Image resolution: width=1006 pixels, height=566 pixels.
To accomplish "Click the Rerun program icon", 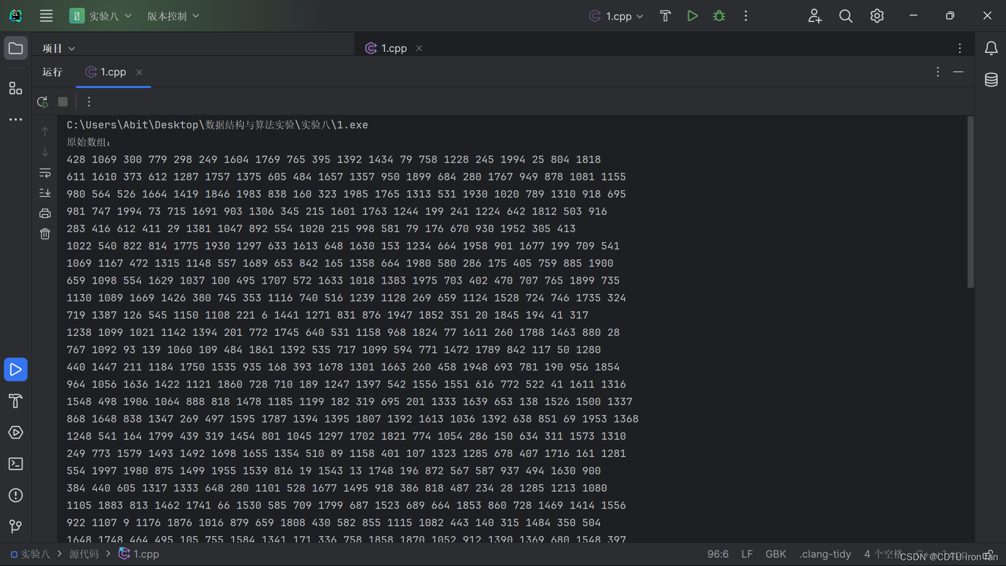I will tap(42, 102).
